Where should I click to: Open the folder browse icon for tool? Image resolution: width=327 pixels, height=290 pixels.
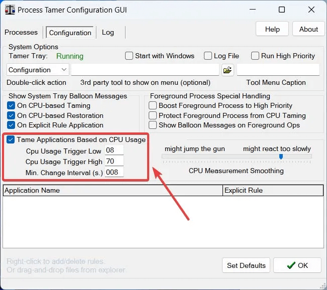click(x=228, y=70)
